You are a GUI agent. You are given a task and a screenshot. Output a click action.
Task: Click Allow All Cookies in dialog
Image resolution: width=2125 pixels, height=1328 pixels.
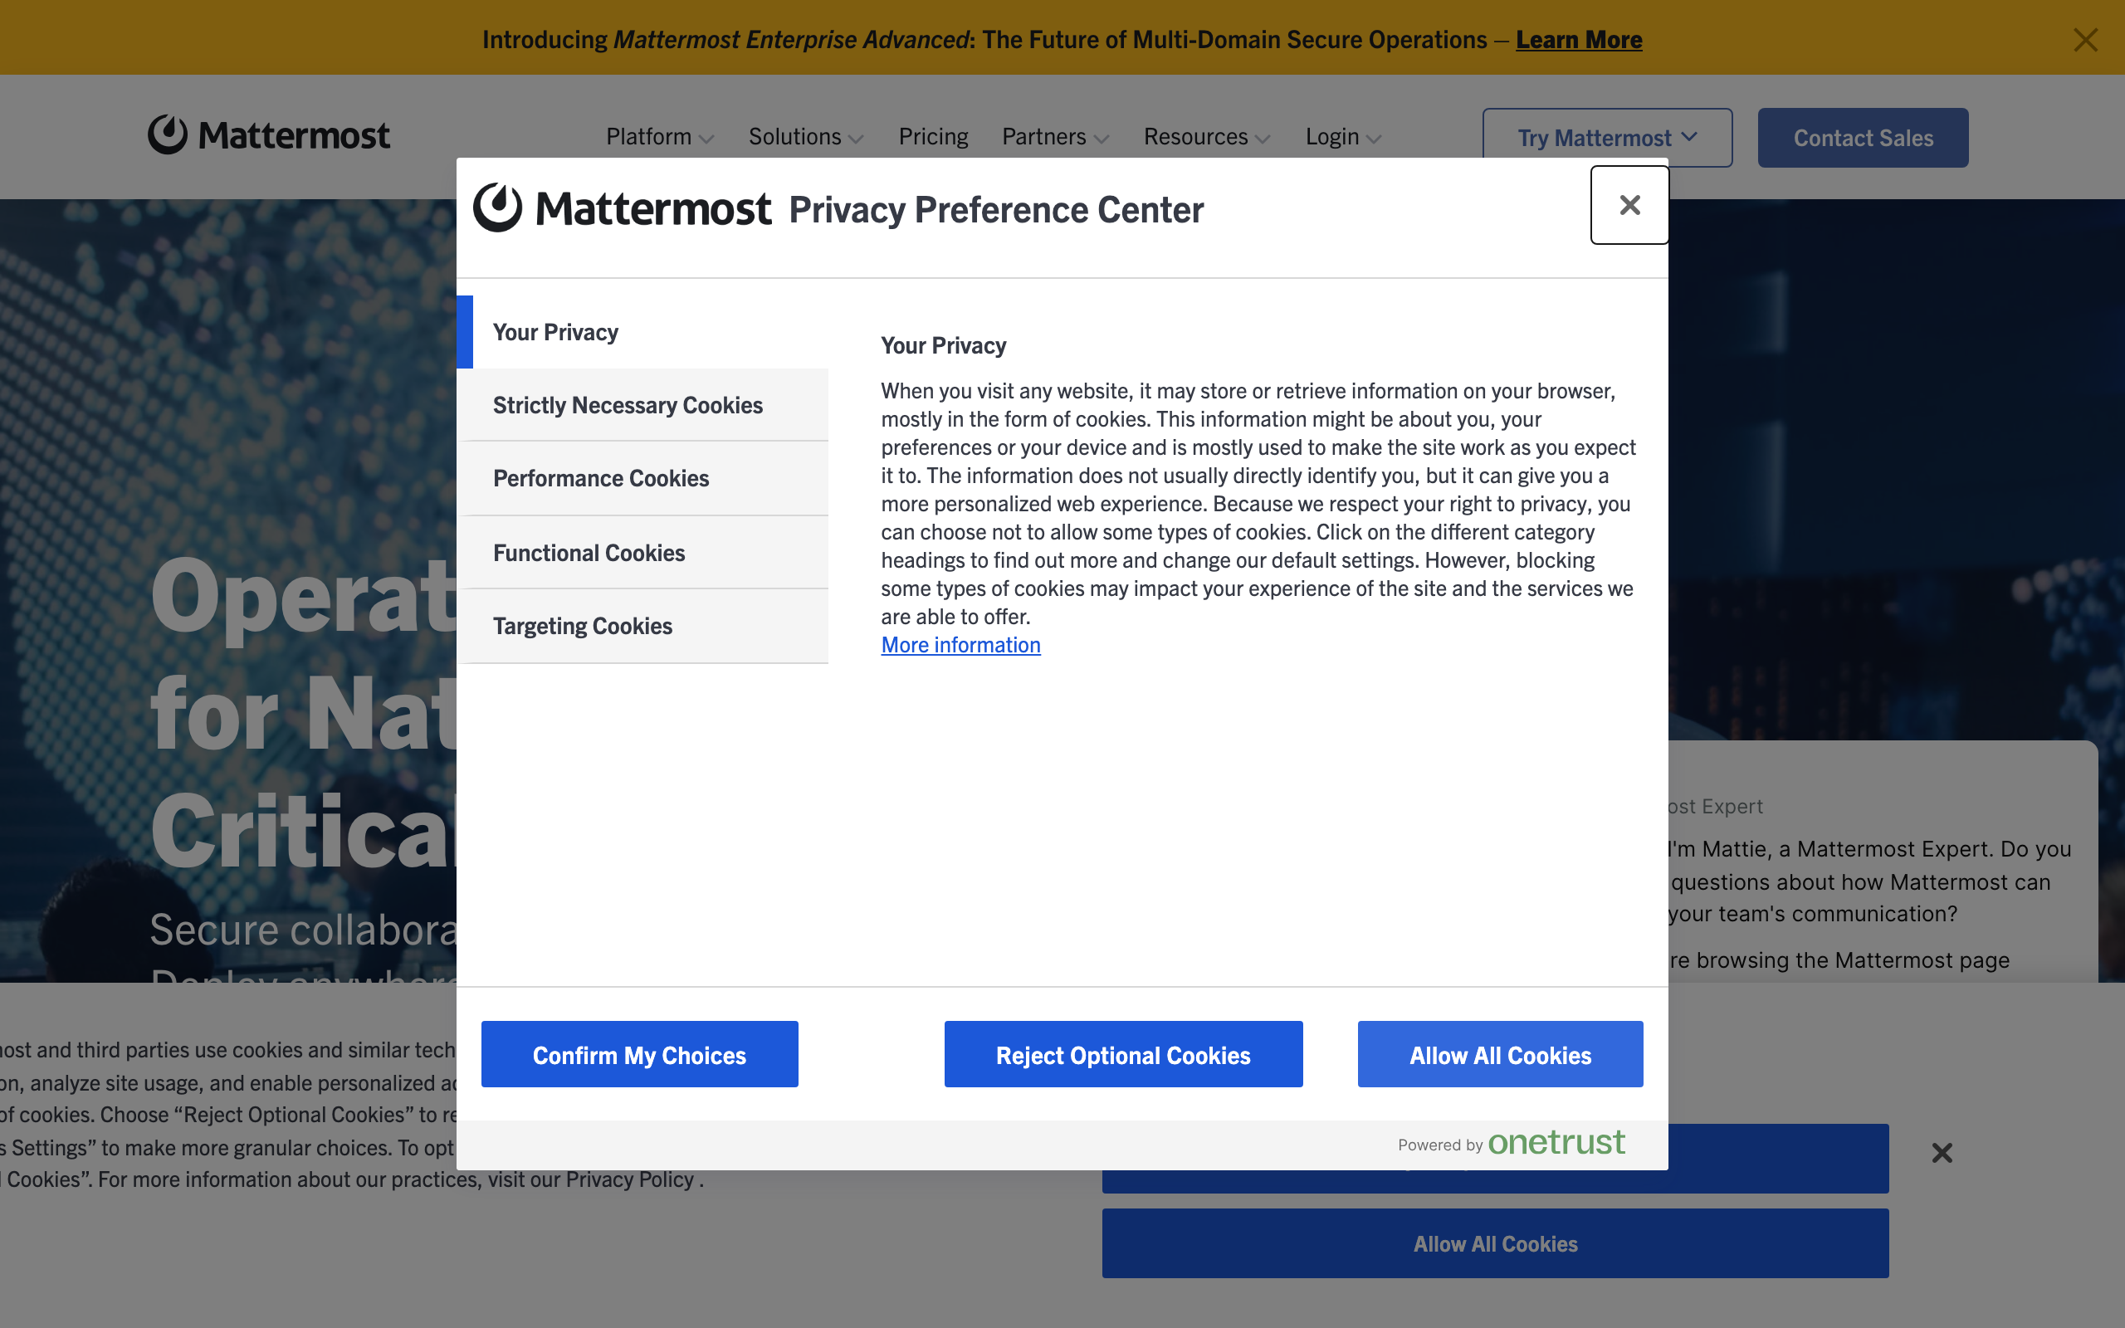[1499, 1054]
